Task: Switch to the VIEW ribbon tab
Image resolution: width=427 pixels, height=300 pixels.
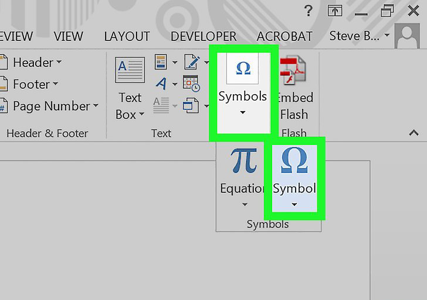Action: pyautogui.click(x=68, y=36)
